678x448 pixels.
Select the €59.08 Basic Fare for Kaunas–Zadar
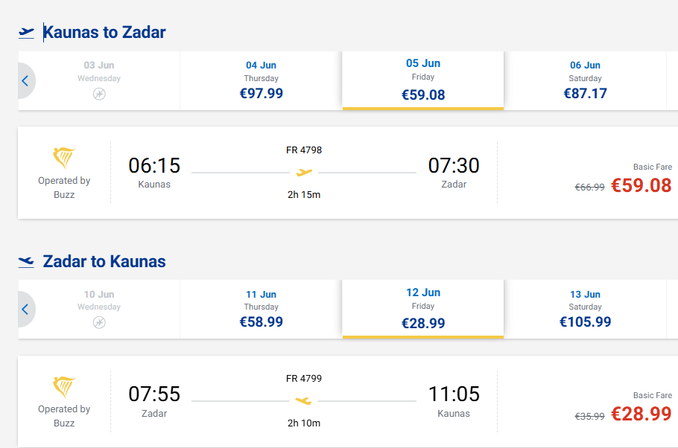point(641,185)
